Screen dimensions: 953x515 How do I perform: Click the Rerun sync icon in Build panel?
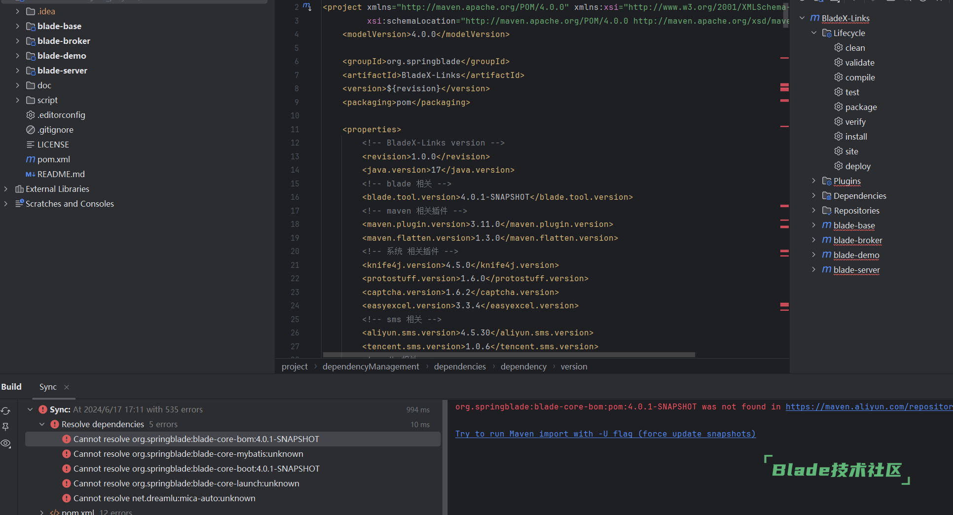pos(6,410)
